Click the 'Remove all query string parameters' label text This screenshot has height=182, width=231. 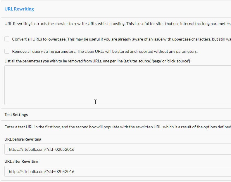click(x=44, y=51)
